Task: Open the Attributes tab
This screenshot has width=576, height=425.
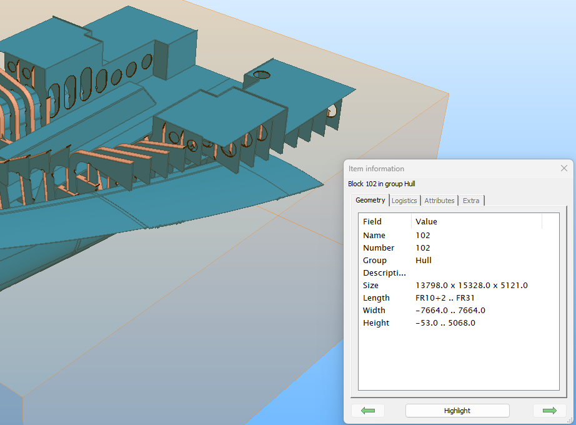Action: point(439,201)
